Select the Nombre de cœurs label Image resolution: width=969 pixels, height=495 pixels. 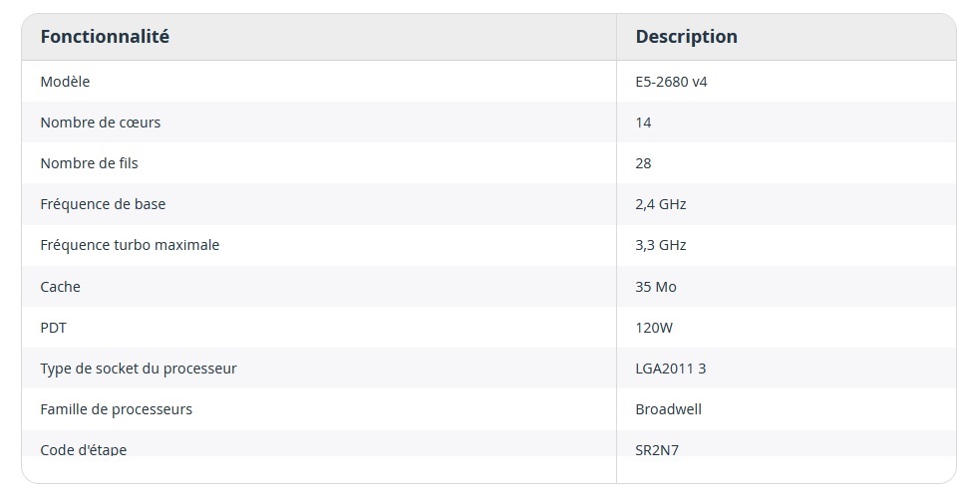100,123
